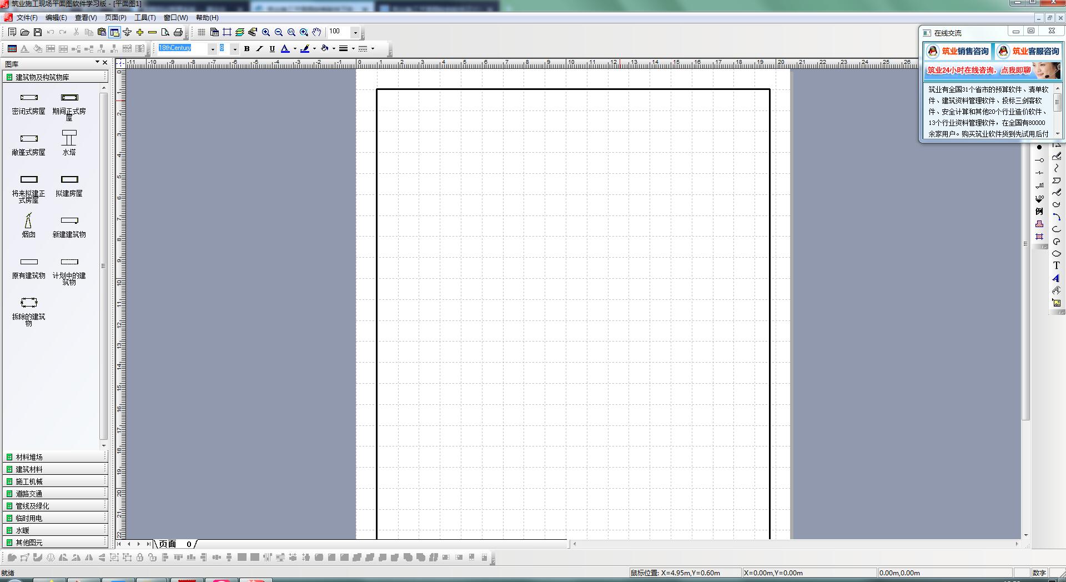Screen dimensions: 1066x582
Task: Select the 将来拟建正式房屋 shape
Action: pos(29,189)
